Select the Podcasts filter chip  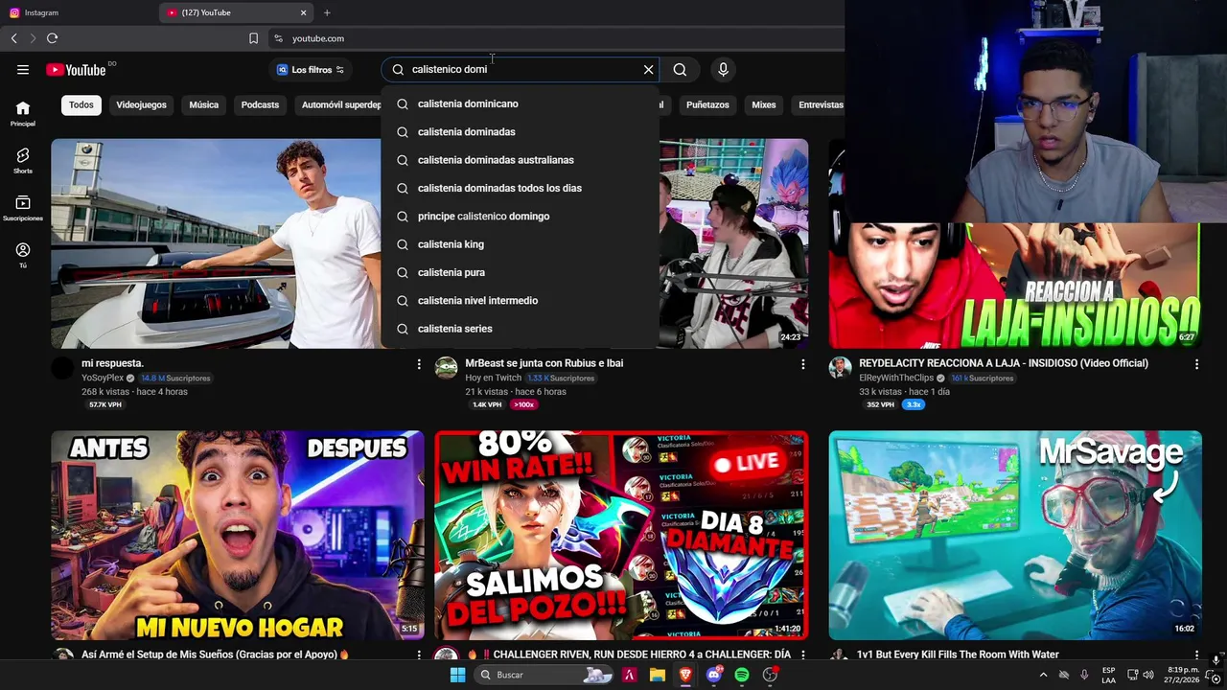pyautogui.click(x=260, y=104)
